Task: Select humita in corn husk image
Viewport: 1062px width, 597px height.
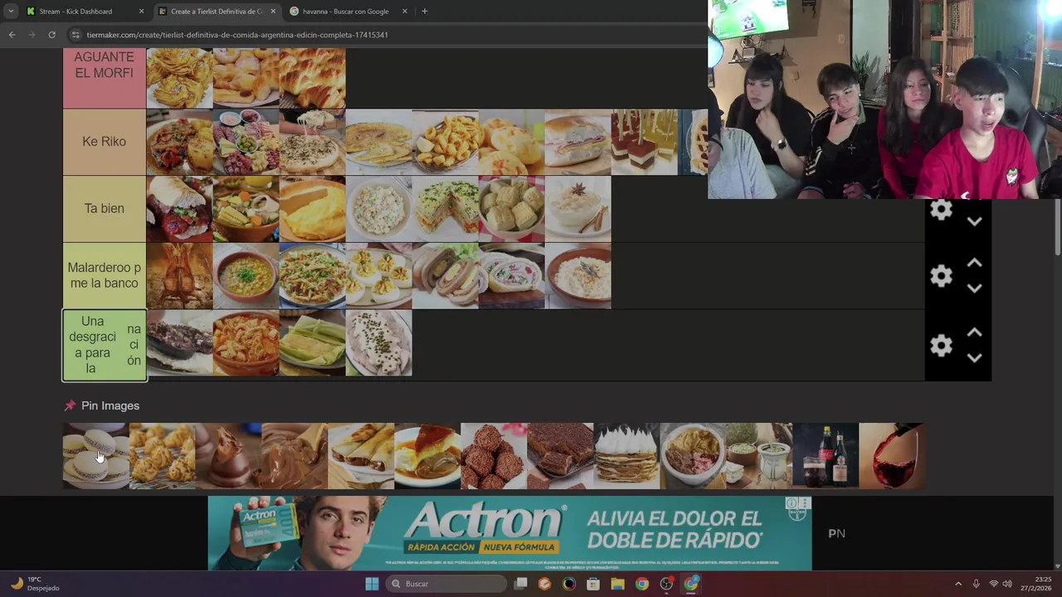Action: (x=313, y=343)
